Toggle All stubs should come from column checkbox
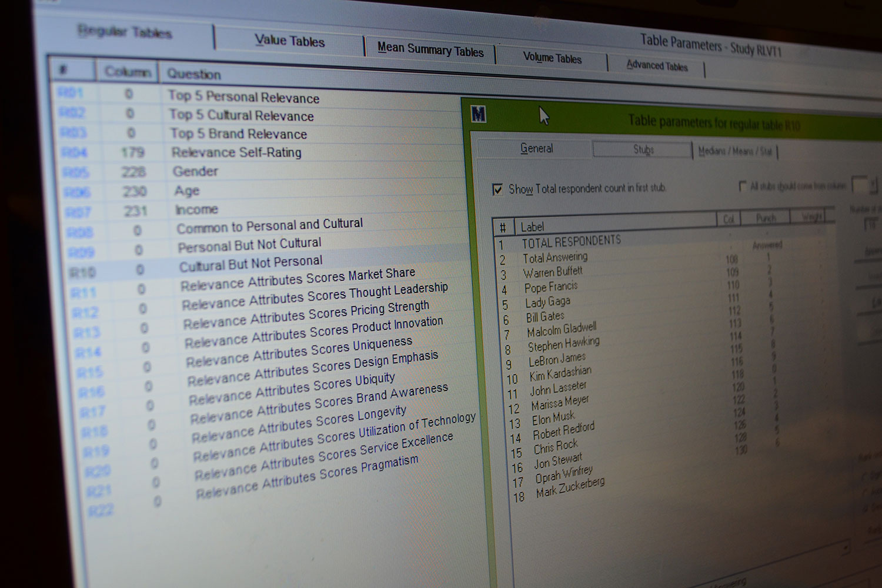Viewport: 882px width, 588px height. tap(743, 186)
